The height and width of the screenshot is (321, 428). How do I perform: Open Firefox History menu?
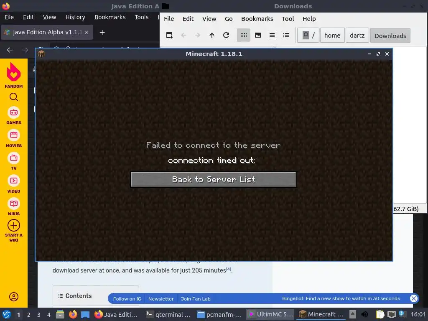point(75,17)
